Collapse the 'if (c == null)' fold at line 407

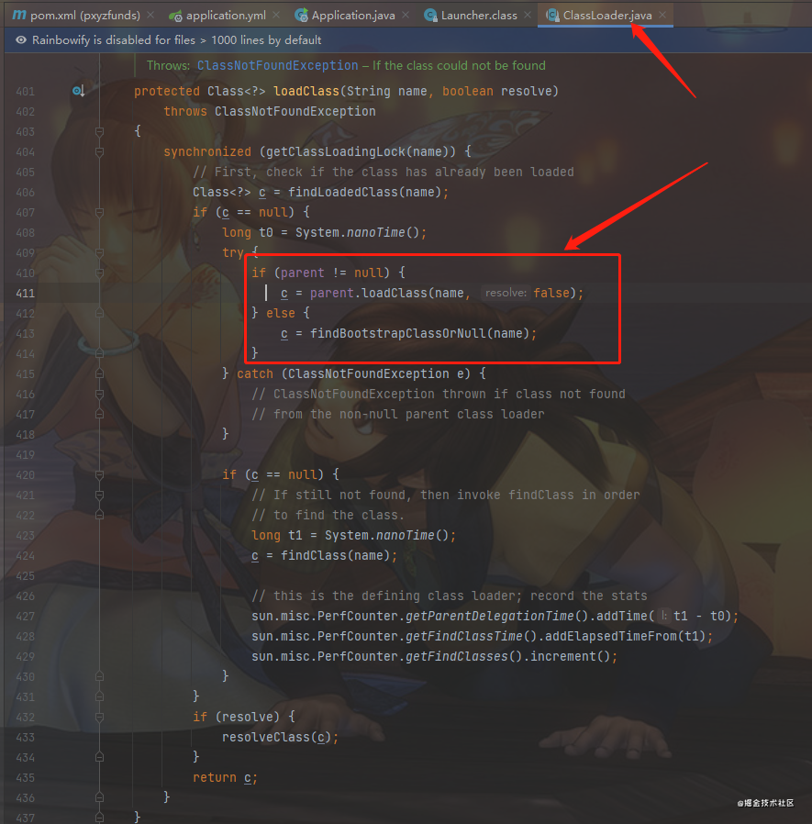point(99,212)
